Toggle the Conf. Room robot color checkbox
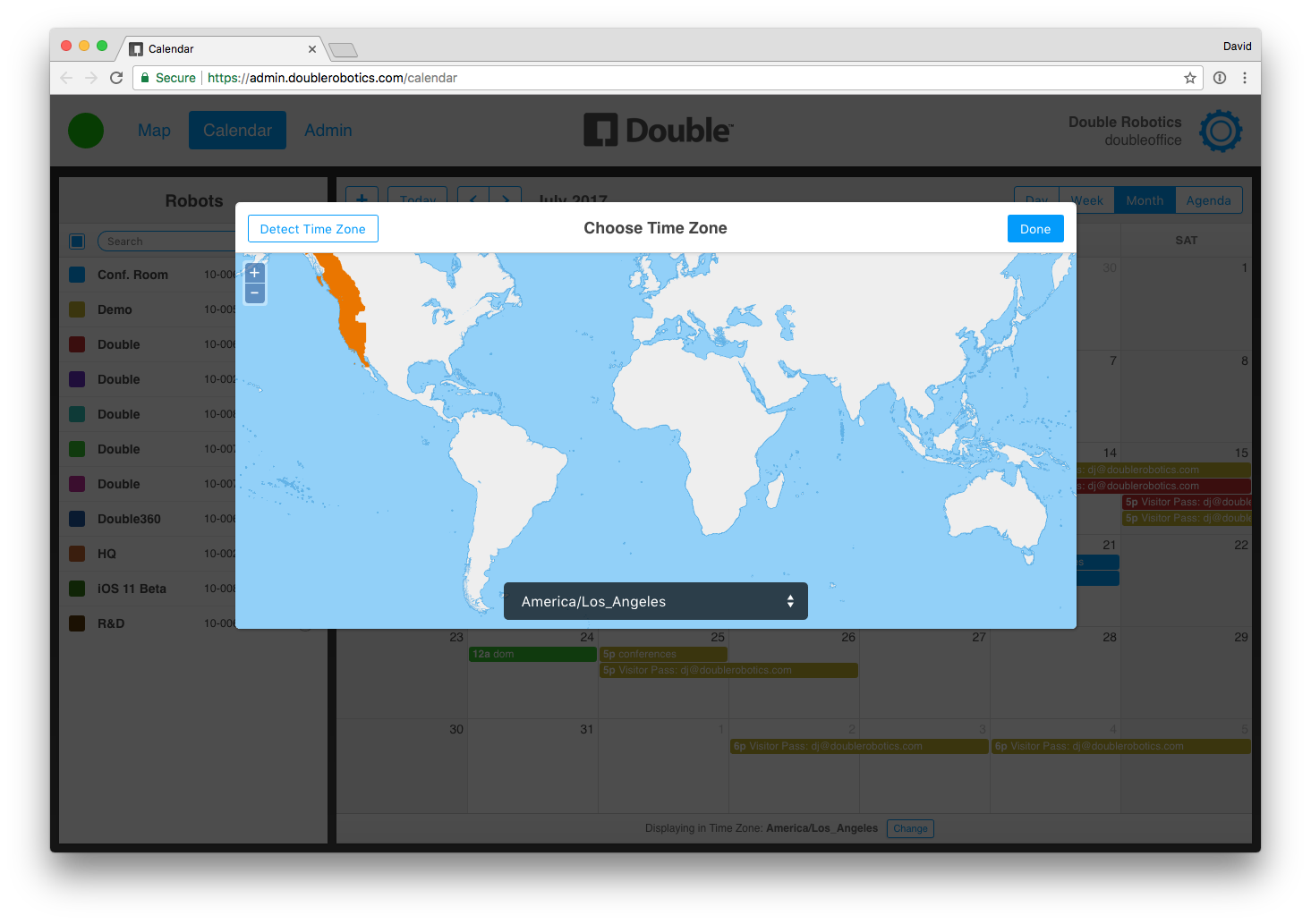Screen dimensions: 1311x924 (77, 275)
